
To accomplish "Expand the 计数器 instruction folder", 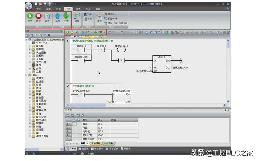I will 30,97.
